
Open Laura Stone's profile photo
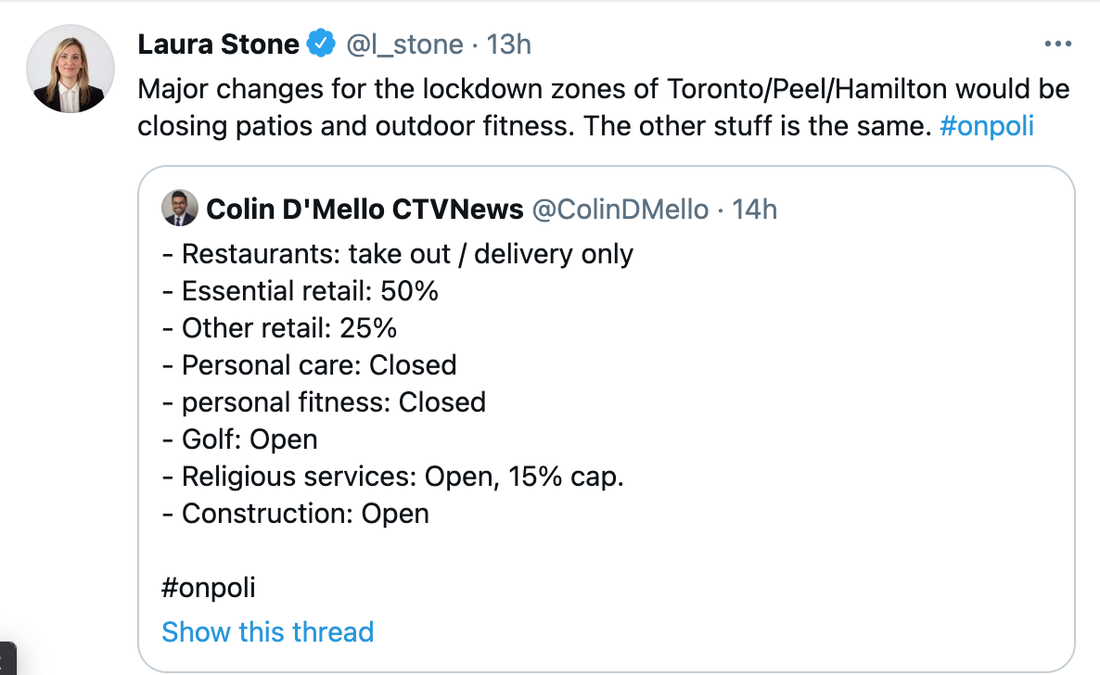pyautogui.click(x=70, y=69)
